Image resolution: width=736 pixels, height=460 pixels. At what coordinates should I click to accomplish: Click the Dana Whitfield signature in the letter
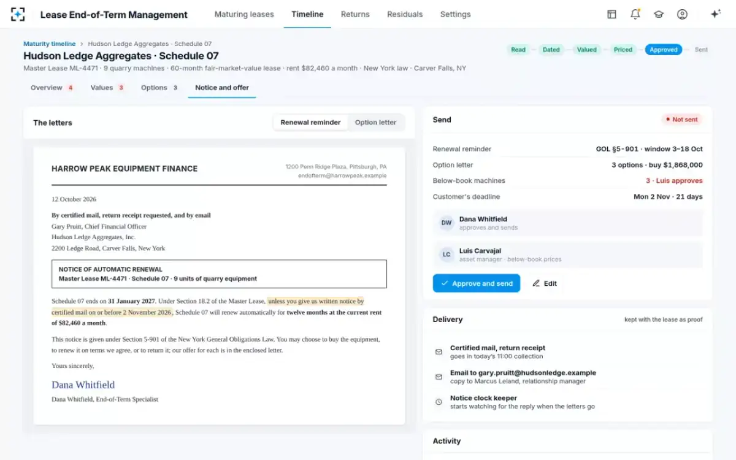tap(83, 385)
